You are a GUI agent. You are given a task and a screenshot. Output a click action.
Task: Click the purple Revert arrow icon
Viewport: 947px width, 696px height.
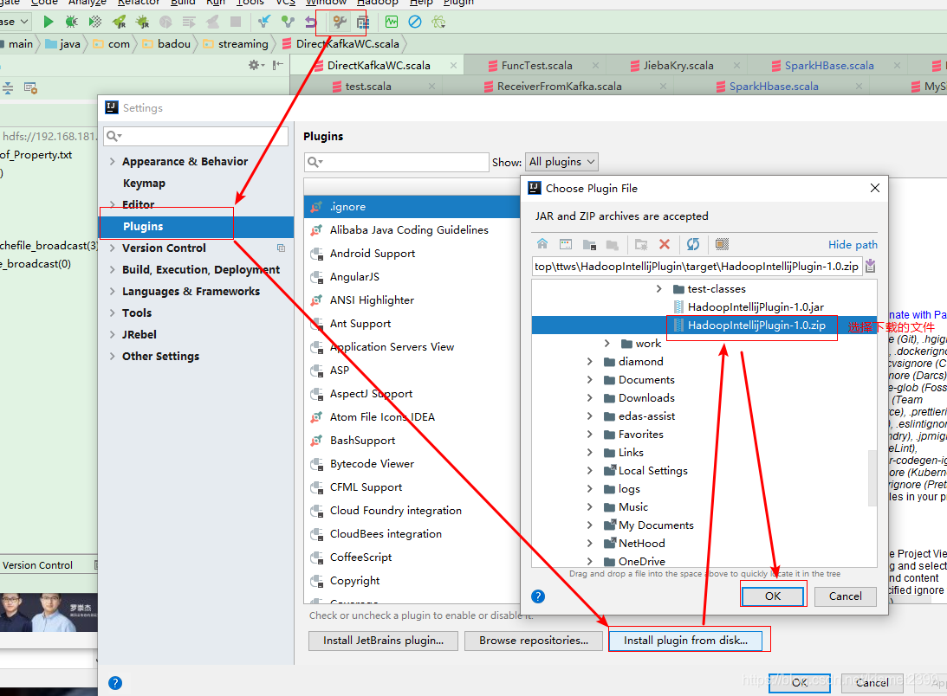tap(310, 23)
